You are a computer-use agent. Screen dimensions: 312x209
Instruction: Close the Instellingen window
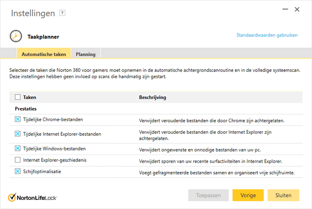297,10
